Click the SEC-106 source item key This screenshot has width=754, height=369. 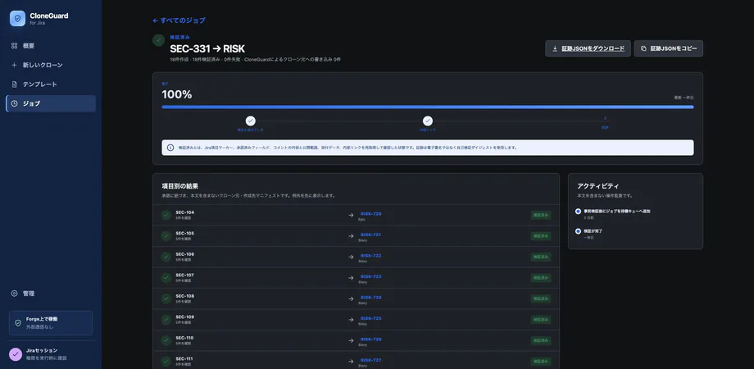pos(185,254)
